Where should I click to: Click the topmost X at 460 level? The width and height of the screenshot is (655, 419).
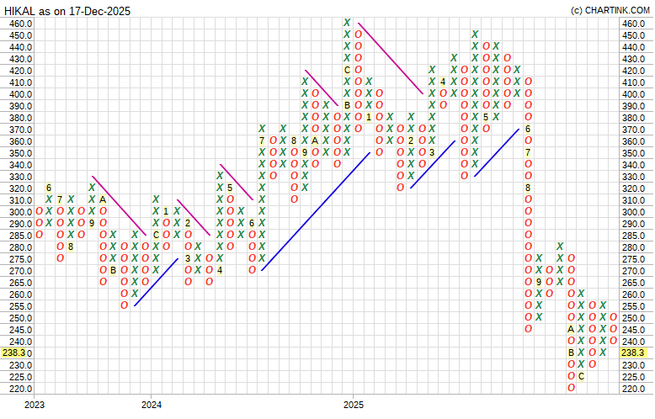coord(347,23)
